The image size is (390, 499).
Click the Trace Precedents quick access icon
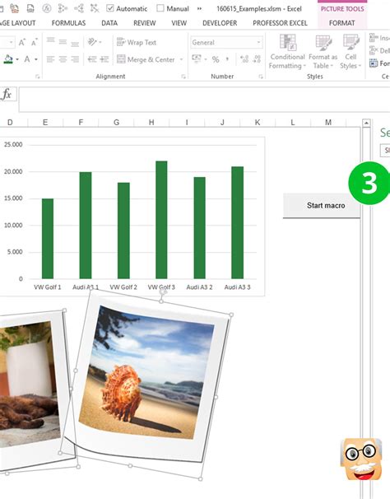coord(63,8)
